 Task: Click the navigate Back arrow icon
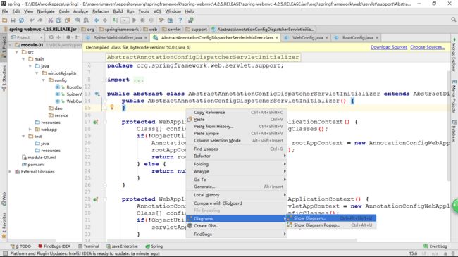click(x=97, y=20)
